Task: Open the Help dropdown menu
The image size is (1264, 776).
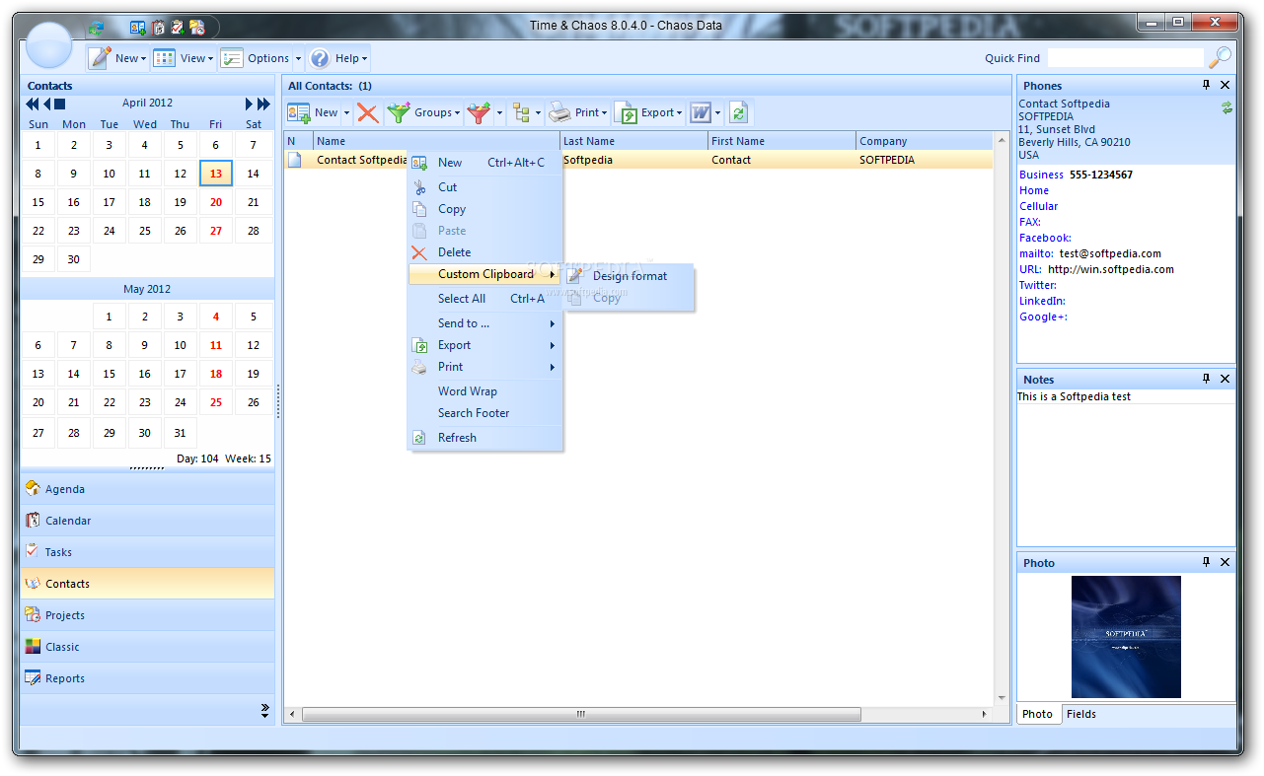Action: 338,58
